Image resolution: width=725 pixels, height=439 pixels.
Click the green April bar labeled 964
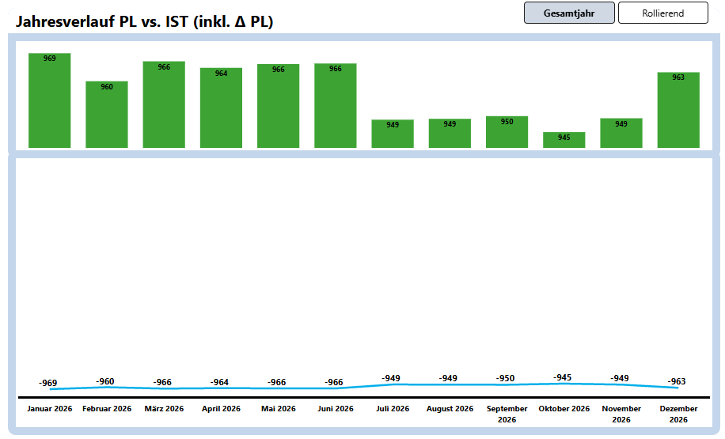pyautogui.click(x=221, y=108)
